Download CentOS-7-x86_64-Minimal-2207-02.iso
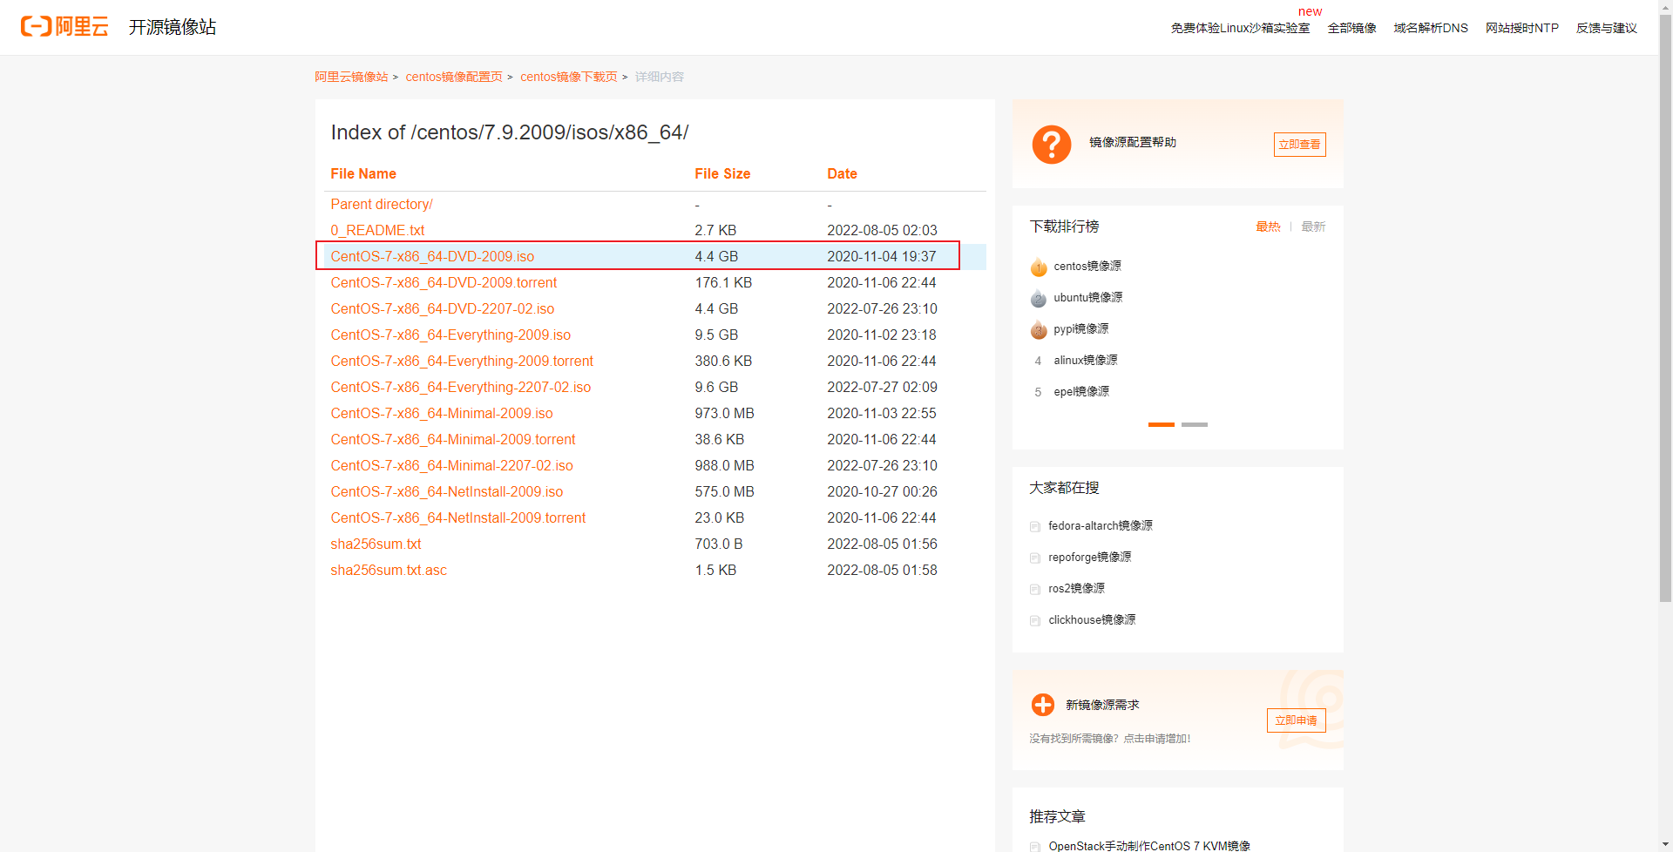 (452, 465)
